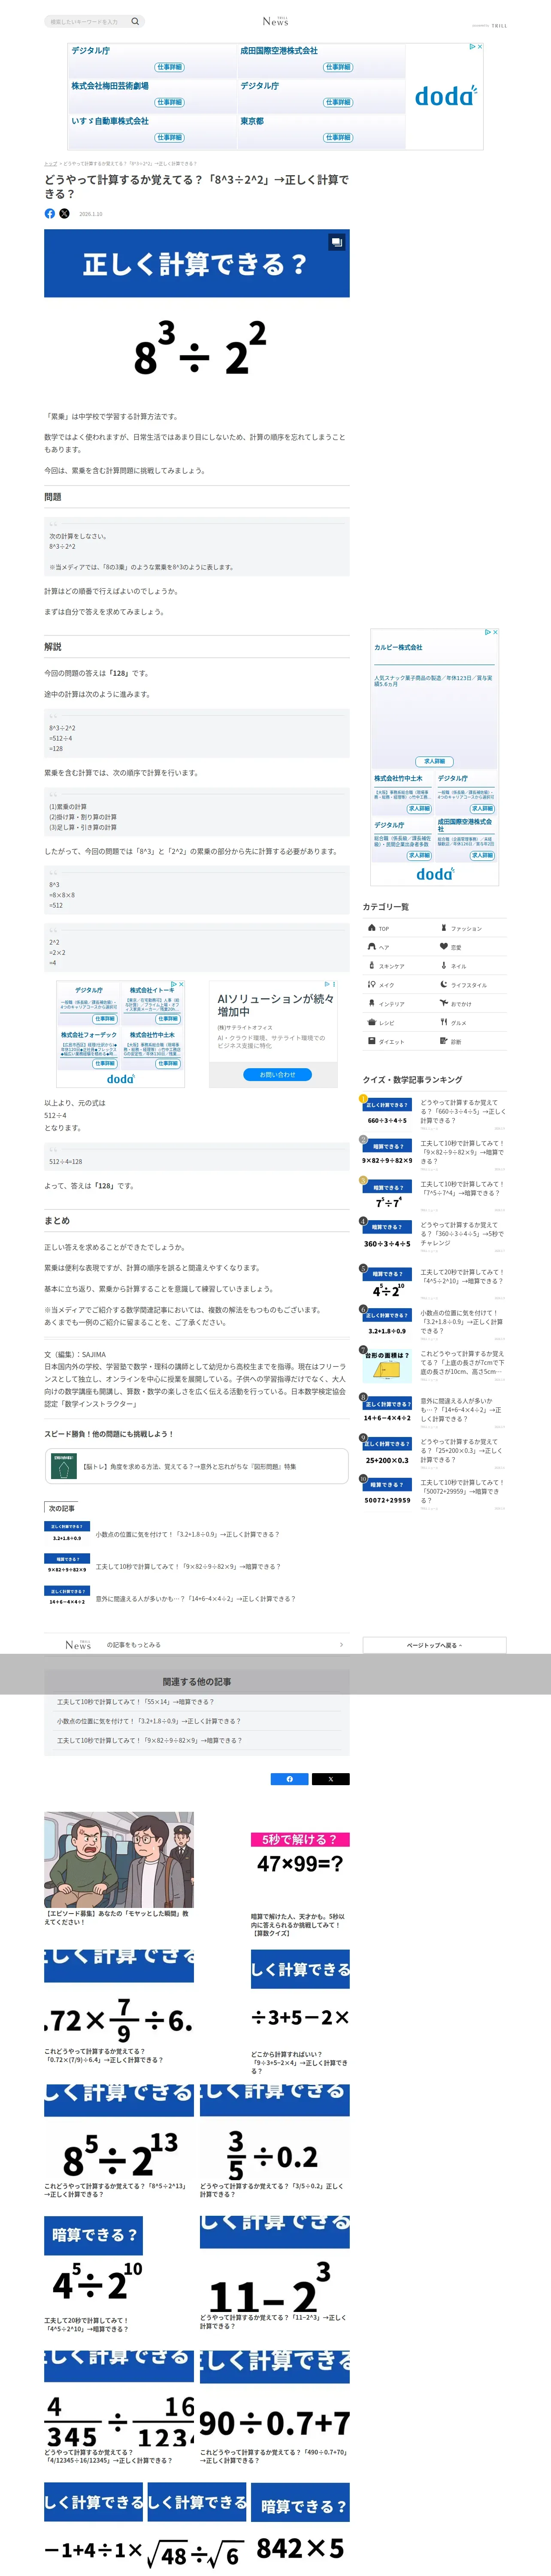Click the トップ breadcrumb link
Image resolution: width=551 pixels, height=2576 pixels.
50,163
